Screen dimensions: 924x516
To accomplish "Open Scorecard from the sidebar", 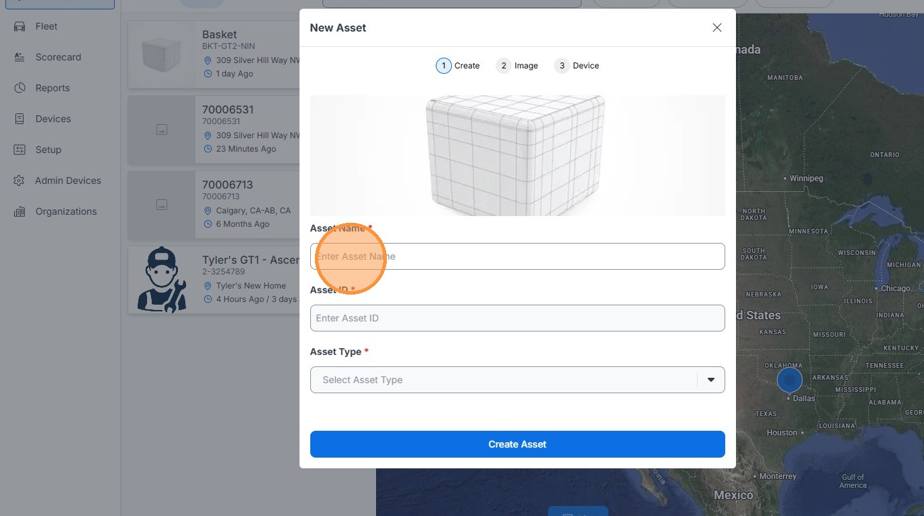I will point(58,57).
